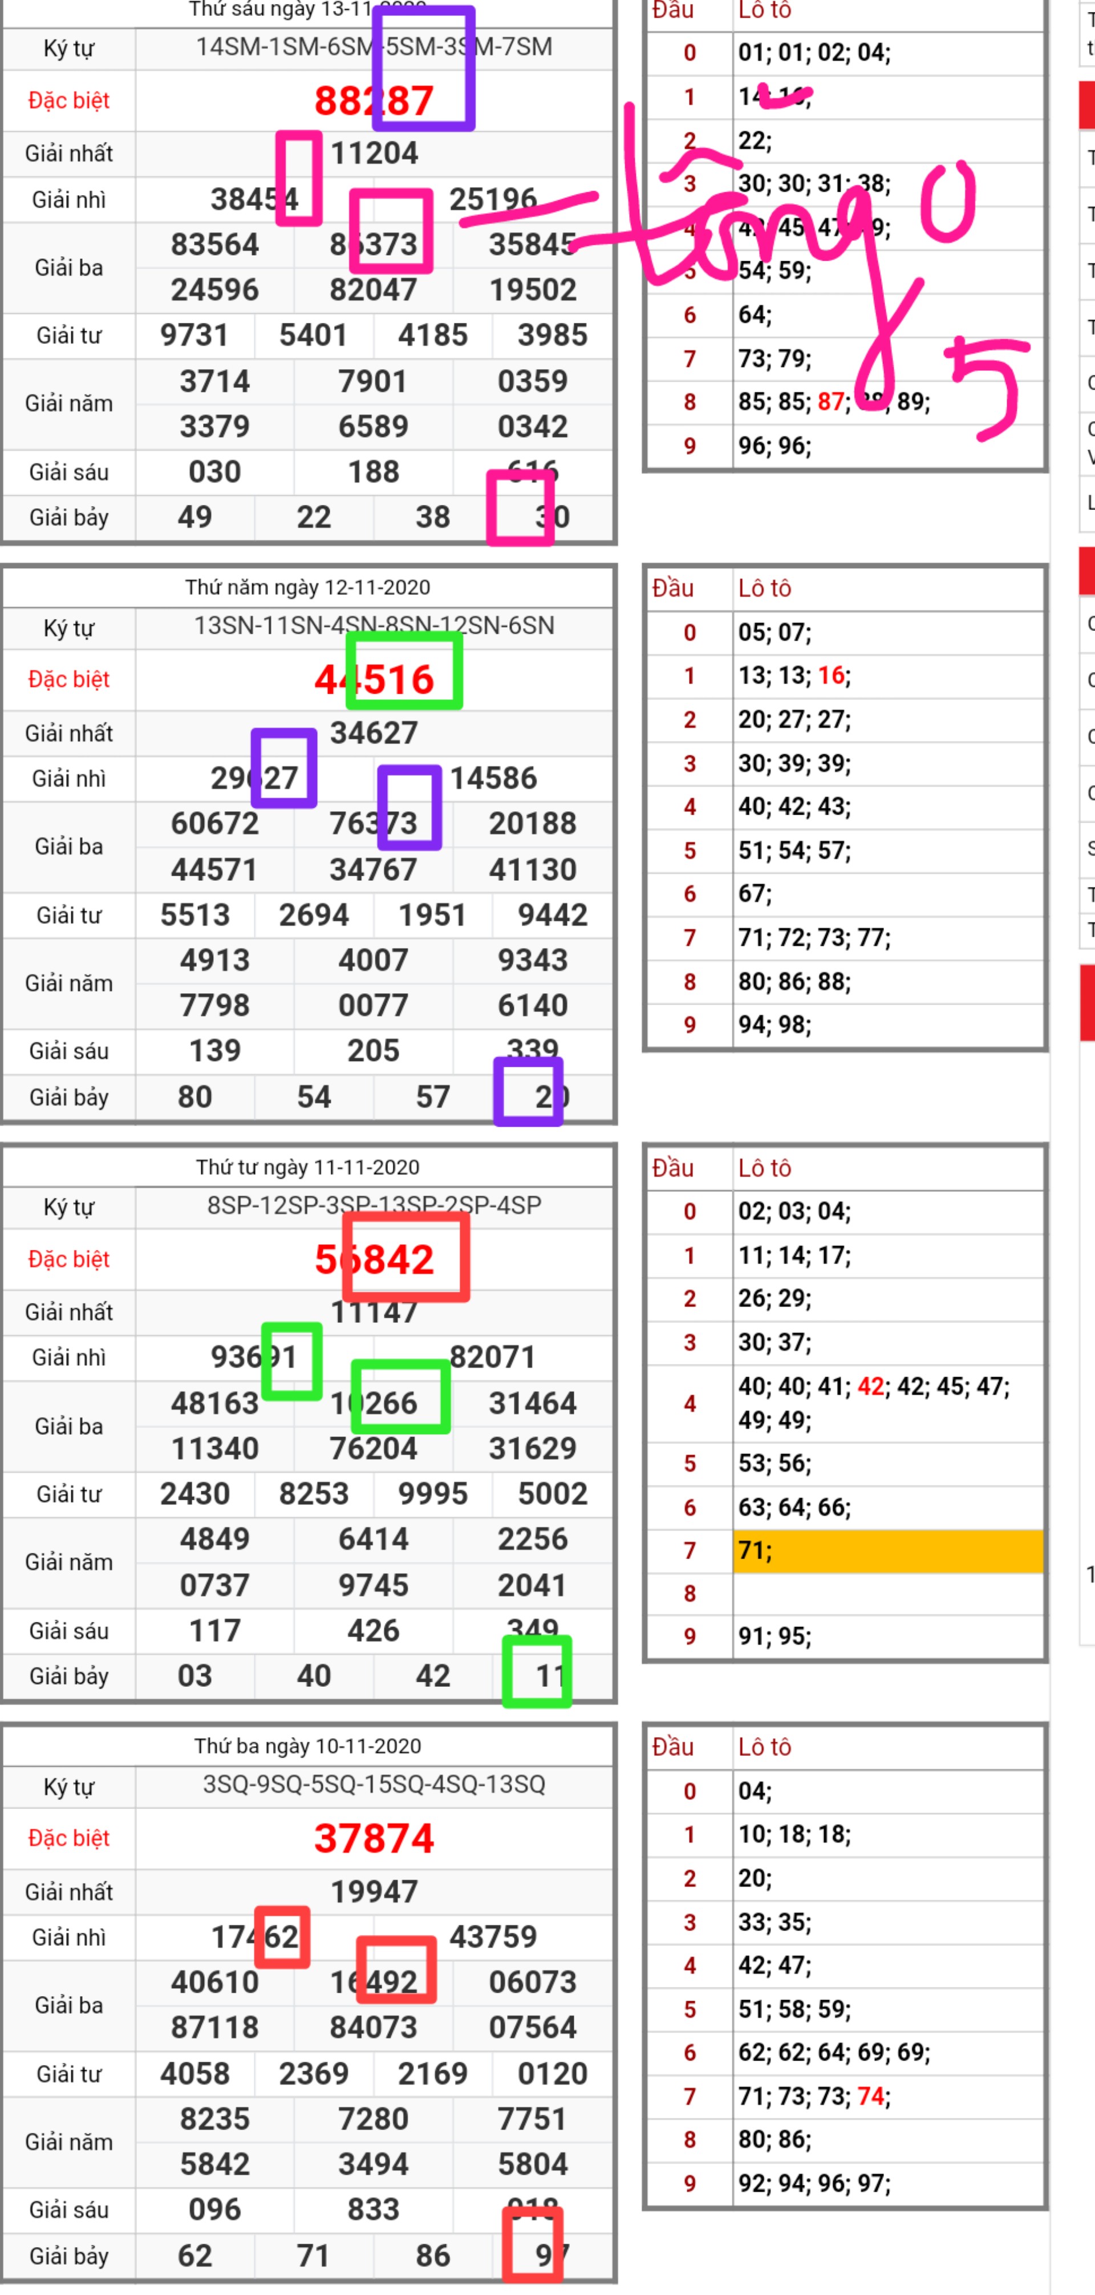Click the seventh prize number 54

pyautogui.click(x=314, y=1098)
